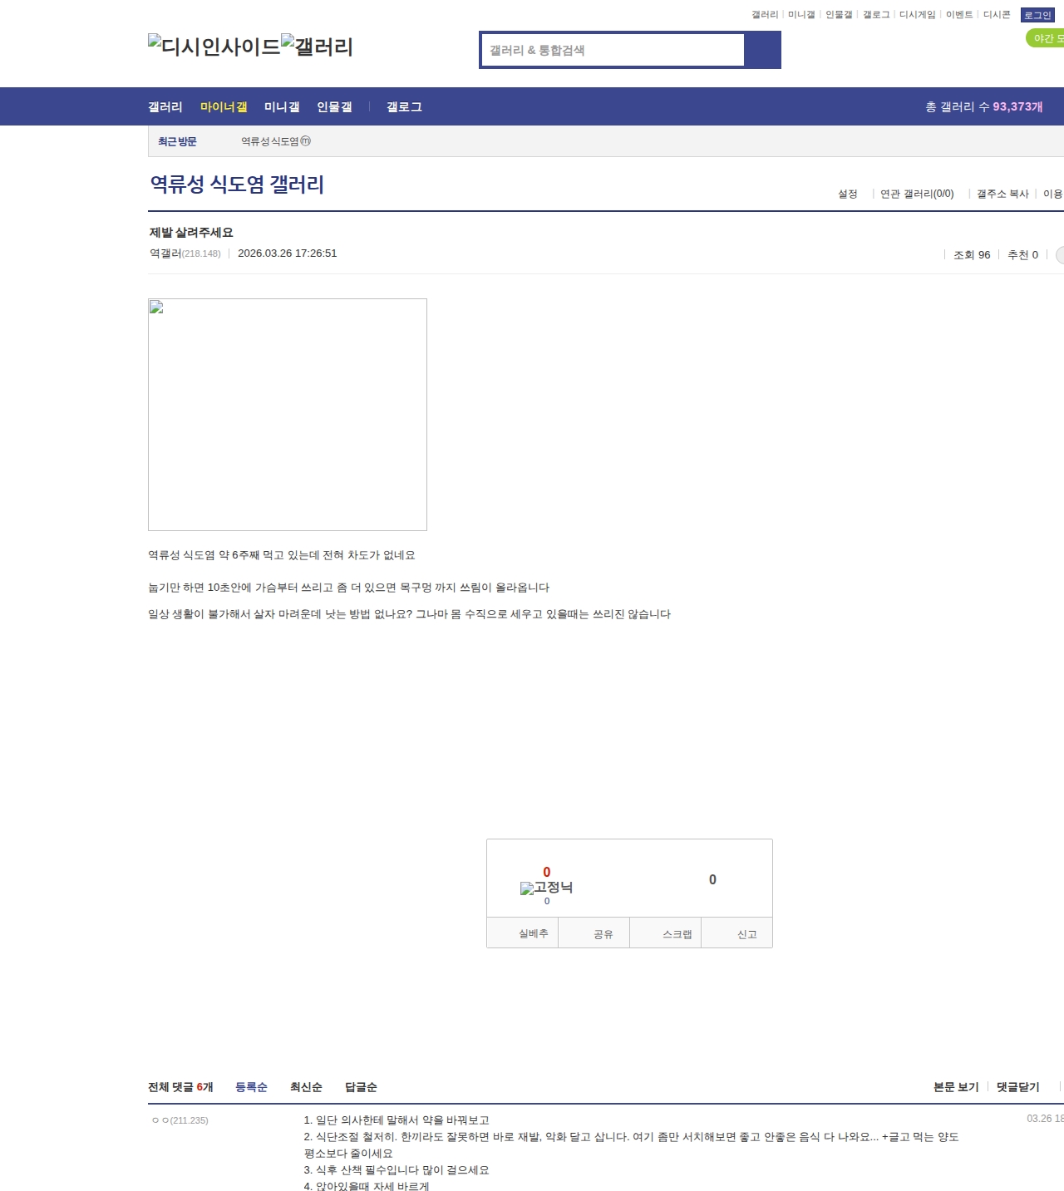Click the author 역갤러(218.148)
The image size is (1064, 1191).
point(185,253)
